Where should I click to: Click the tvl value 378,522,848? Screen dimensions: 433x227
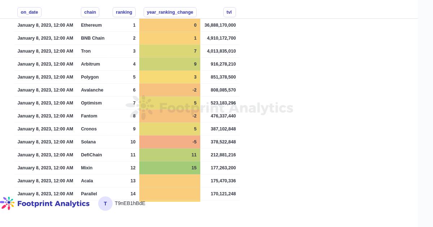(x=223, y=142)
